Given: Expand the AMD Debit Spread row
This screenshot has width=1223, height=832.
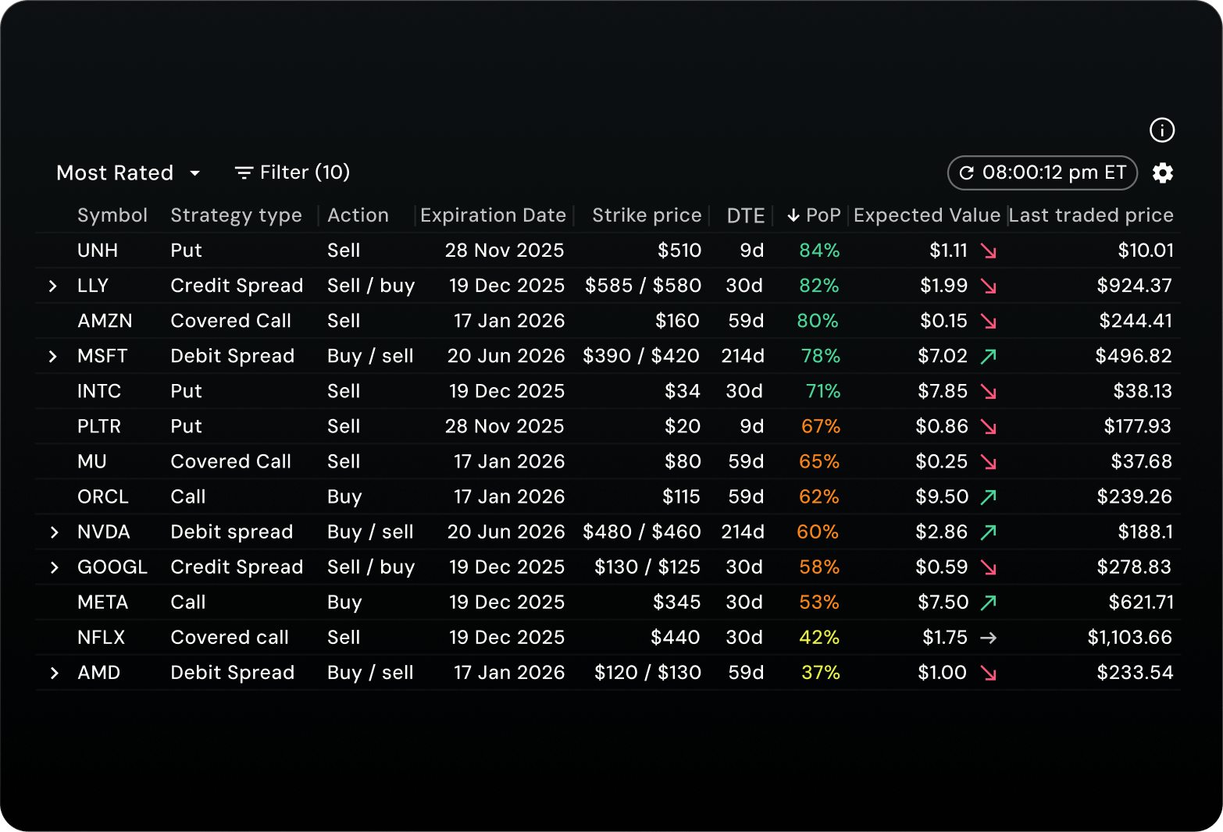Looking at the screenshot, I should tap(53, 672).
